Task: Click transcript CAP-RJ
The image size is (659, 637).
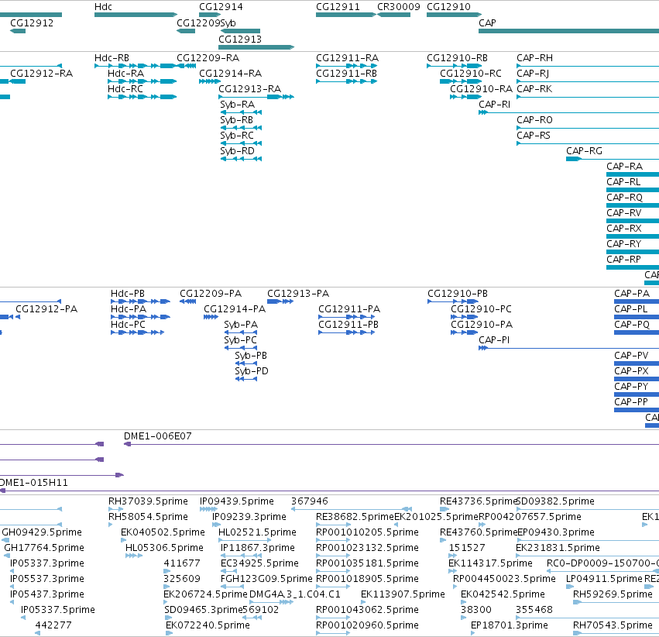Action: 588,81
